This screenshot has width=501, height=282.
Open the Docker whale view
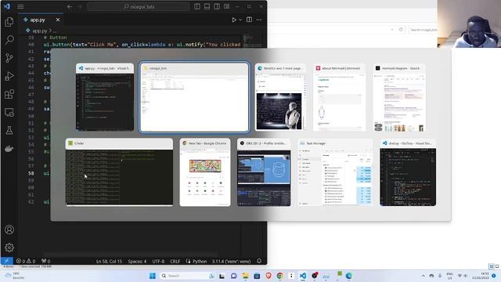pyautogui.click(x=9, y=148)
